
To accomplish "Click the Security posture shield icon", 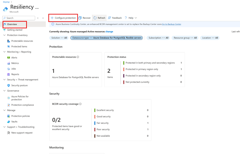I will pos(8,85).
